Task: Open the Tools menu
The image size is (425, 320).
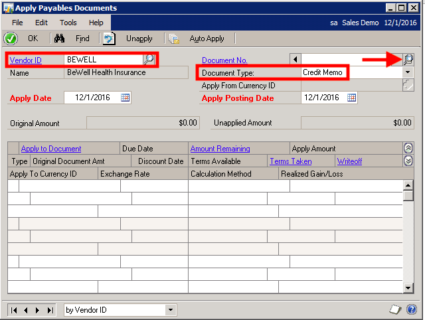Action: (68, 23)
